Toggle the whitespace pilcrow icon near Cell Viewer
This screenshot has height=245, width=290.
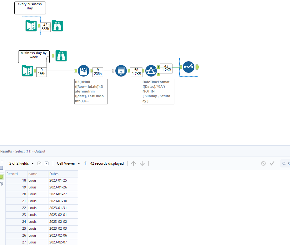(85, 163)
